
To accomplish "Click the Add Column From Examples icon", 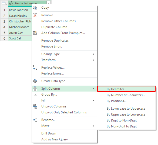I will coord(35,33).
